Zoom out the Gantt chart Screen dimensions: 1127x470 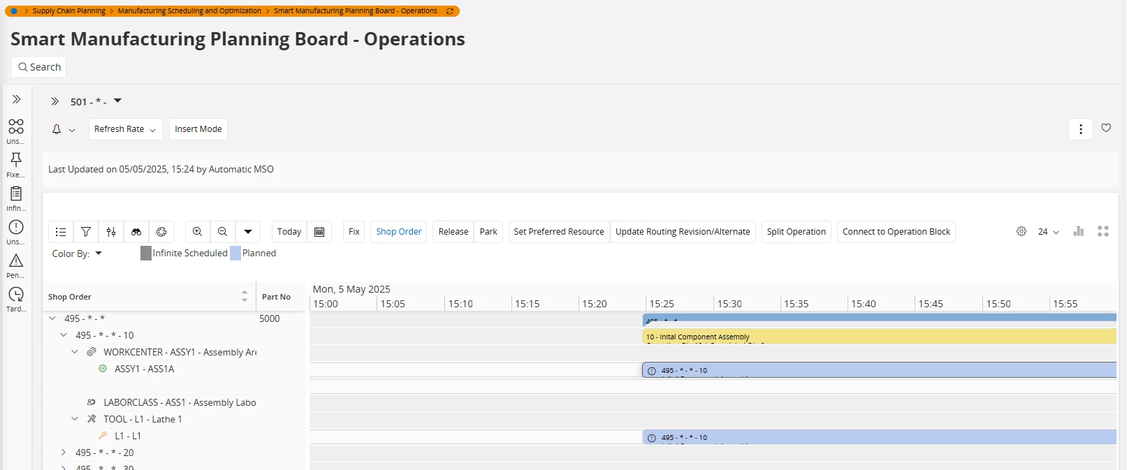[223, 232]
